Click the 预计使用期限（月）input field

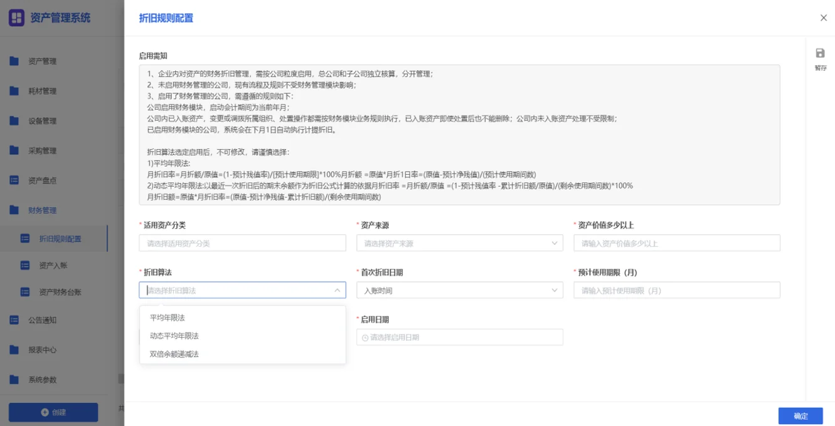[x=677, y=290]
